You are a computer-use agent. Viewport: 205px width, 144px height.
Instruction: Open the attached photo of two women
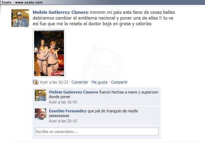point(49,53)
